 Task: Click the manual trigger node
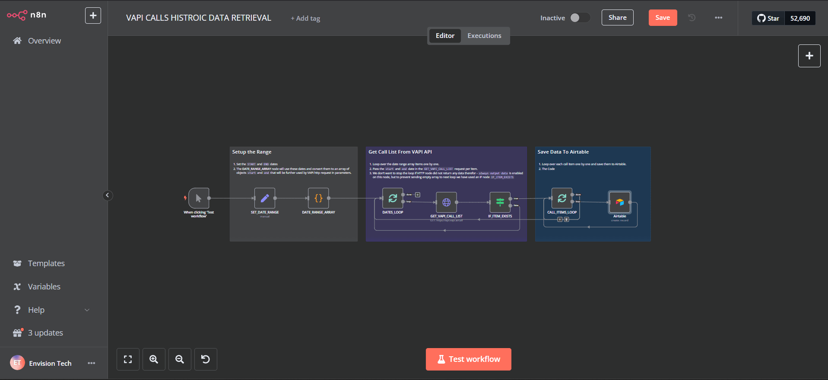point(199,198)
